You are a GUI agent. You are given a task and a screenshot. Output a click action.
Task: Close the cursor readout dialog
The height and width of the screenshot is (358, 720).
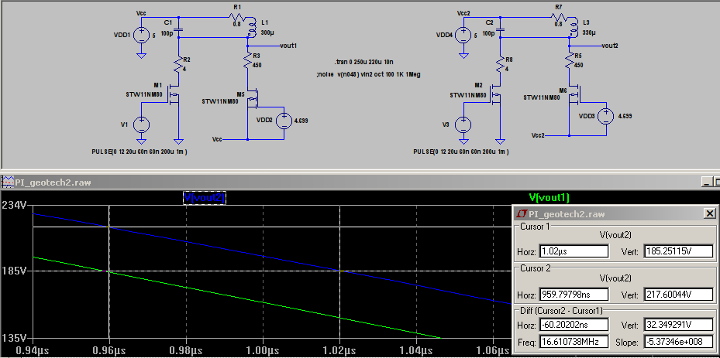point(709,213)
